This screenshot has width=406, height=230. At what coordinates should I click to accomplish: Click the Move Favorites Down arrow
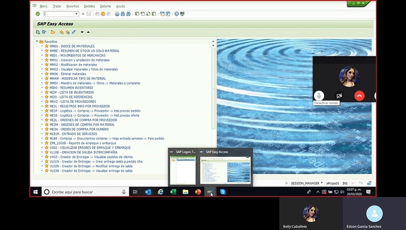click(82, 32)
